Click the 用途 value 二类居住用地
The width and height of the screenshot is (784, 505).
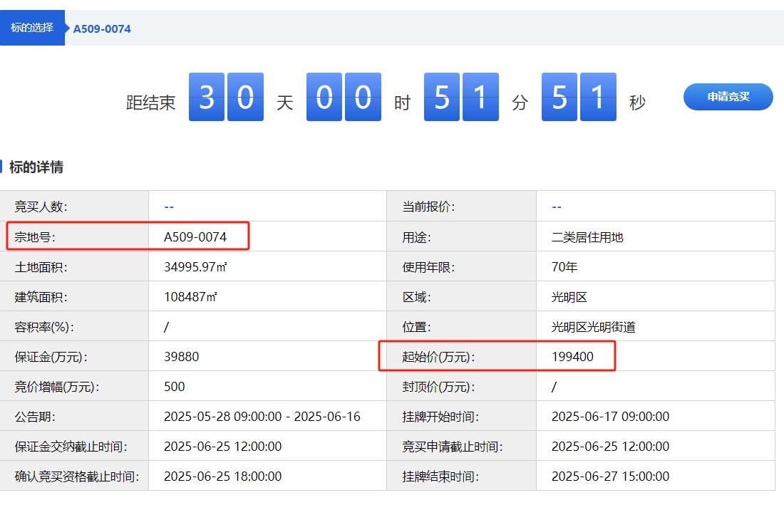(x=587, y=237)
